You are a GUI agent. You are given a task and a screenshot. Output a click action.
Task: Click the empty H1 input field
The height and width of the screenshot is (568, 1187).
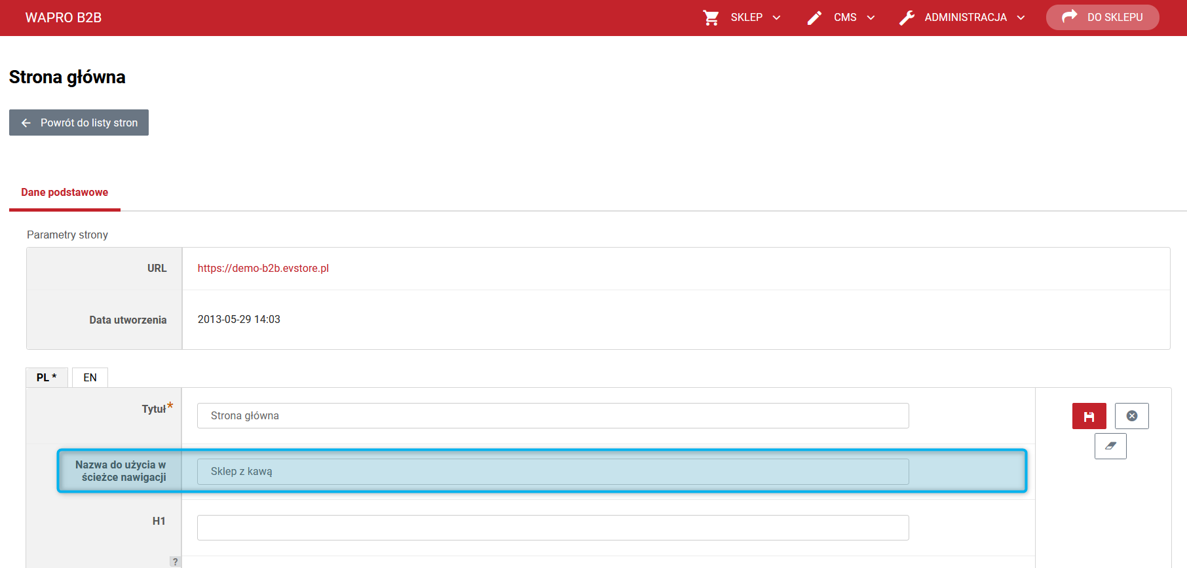click(553, 528)
